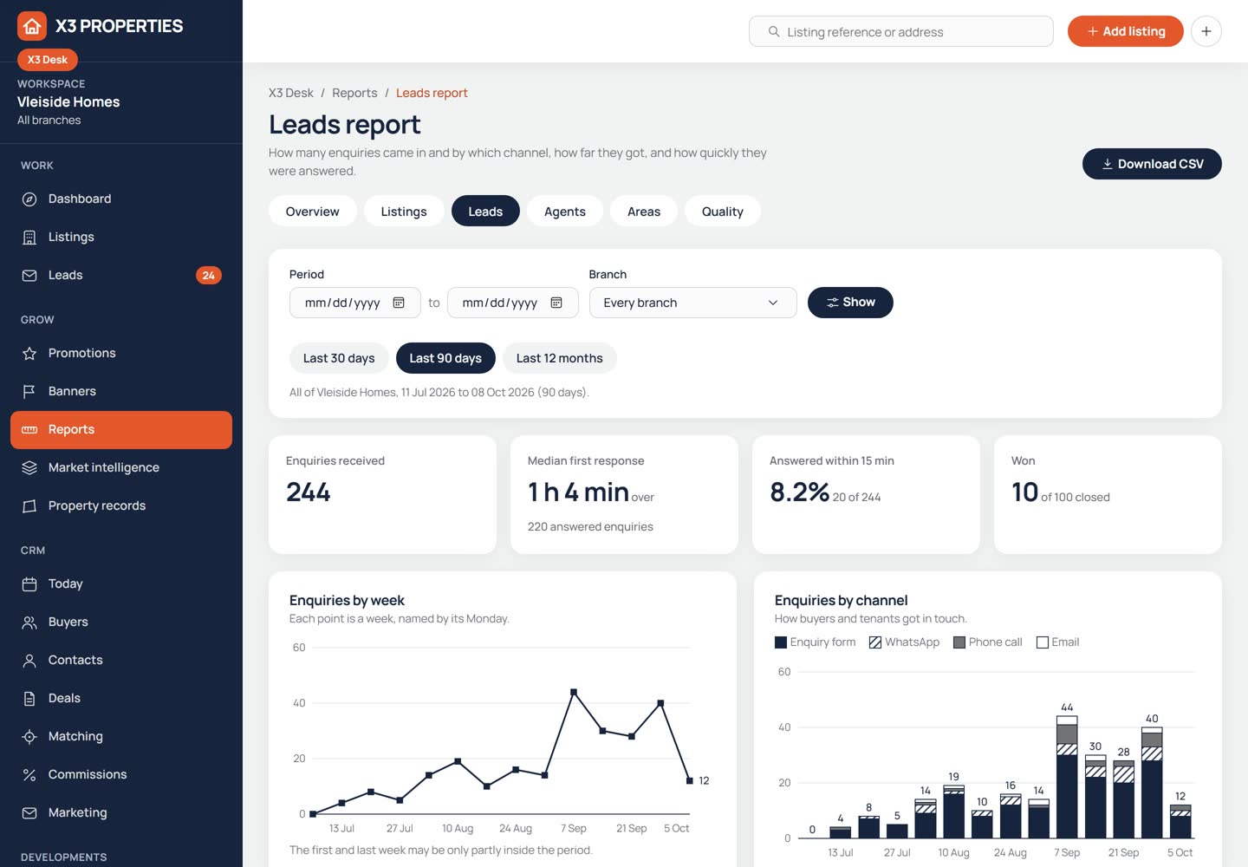Click the start date input field

click(355, 303)
